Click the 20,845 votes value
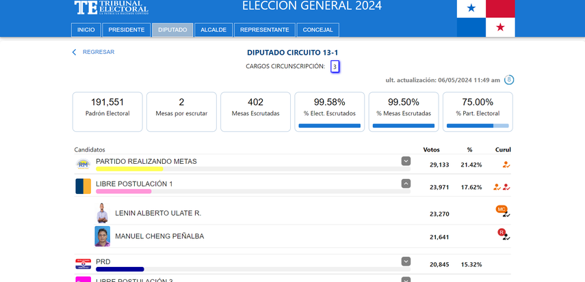The width and height of the screenshot is (585, 282). (x=439, y=265)
